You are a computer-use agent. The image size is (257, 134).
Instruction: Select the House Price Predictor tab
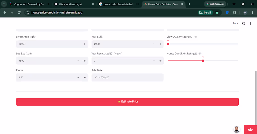tap(163, 4)
